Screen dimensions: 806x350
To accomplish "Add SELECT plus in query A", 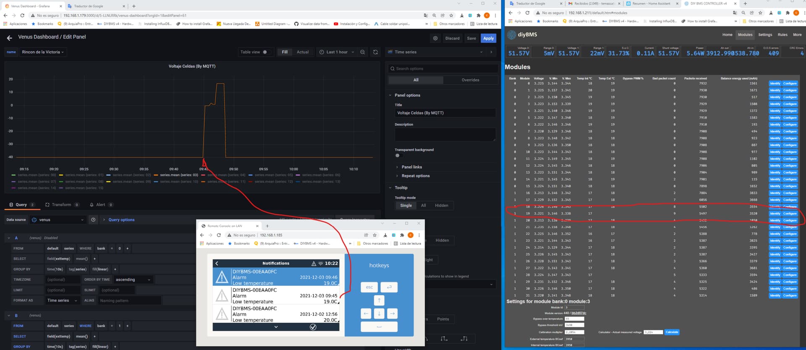I will click(x=94, y=259).
